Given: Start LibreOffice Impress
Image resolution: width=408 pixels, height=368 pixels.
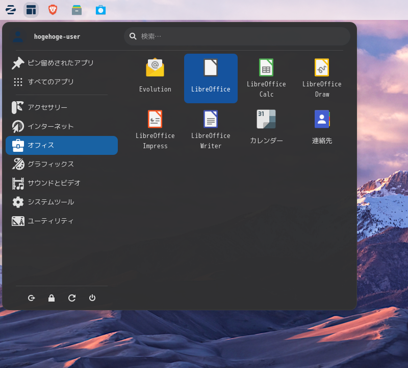Looking at the screenshot, I should pos(155,130).
